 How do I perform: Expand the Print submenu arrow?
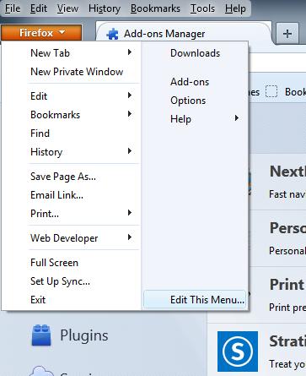click(x=130, y=213)
